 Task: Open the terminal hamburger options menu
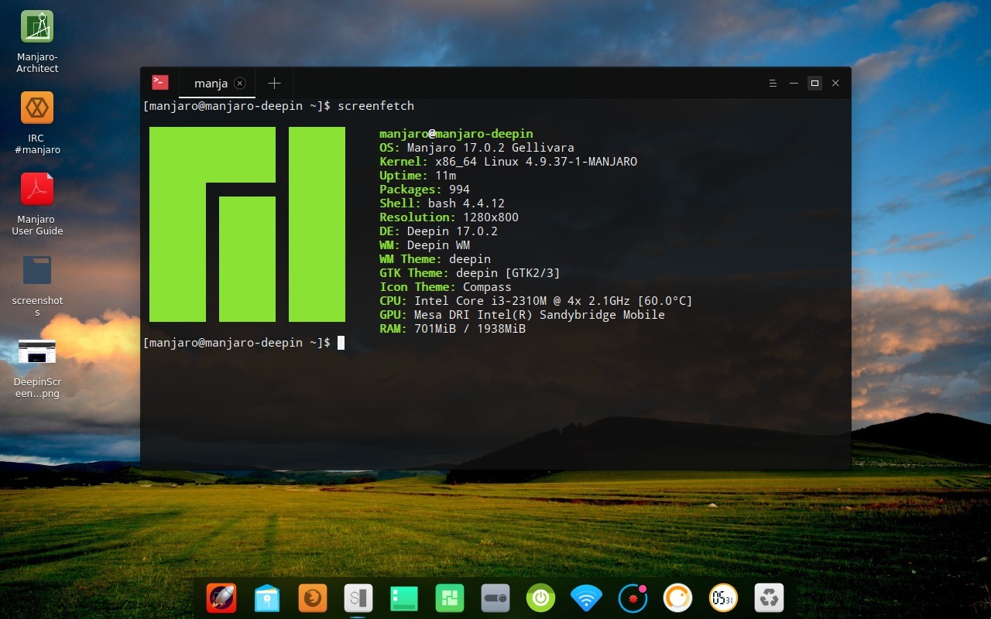pyautogui.click(x=772, y=83)
